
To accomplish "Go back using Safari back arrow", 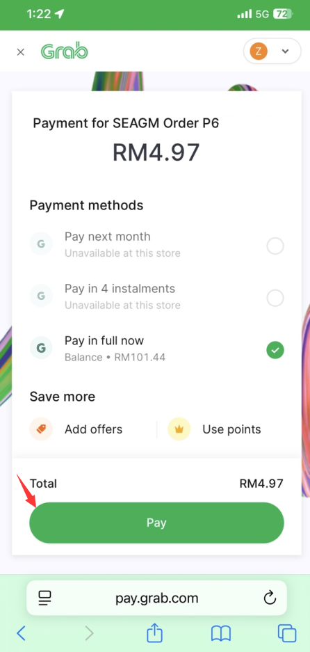I will [21, 634].
